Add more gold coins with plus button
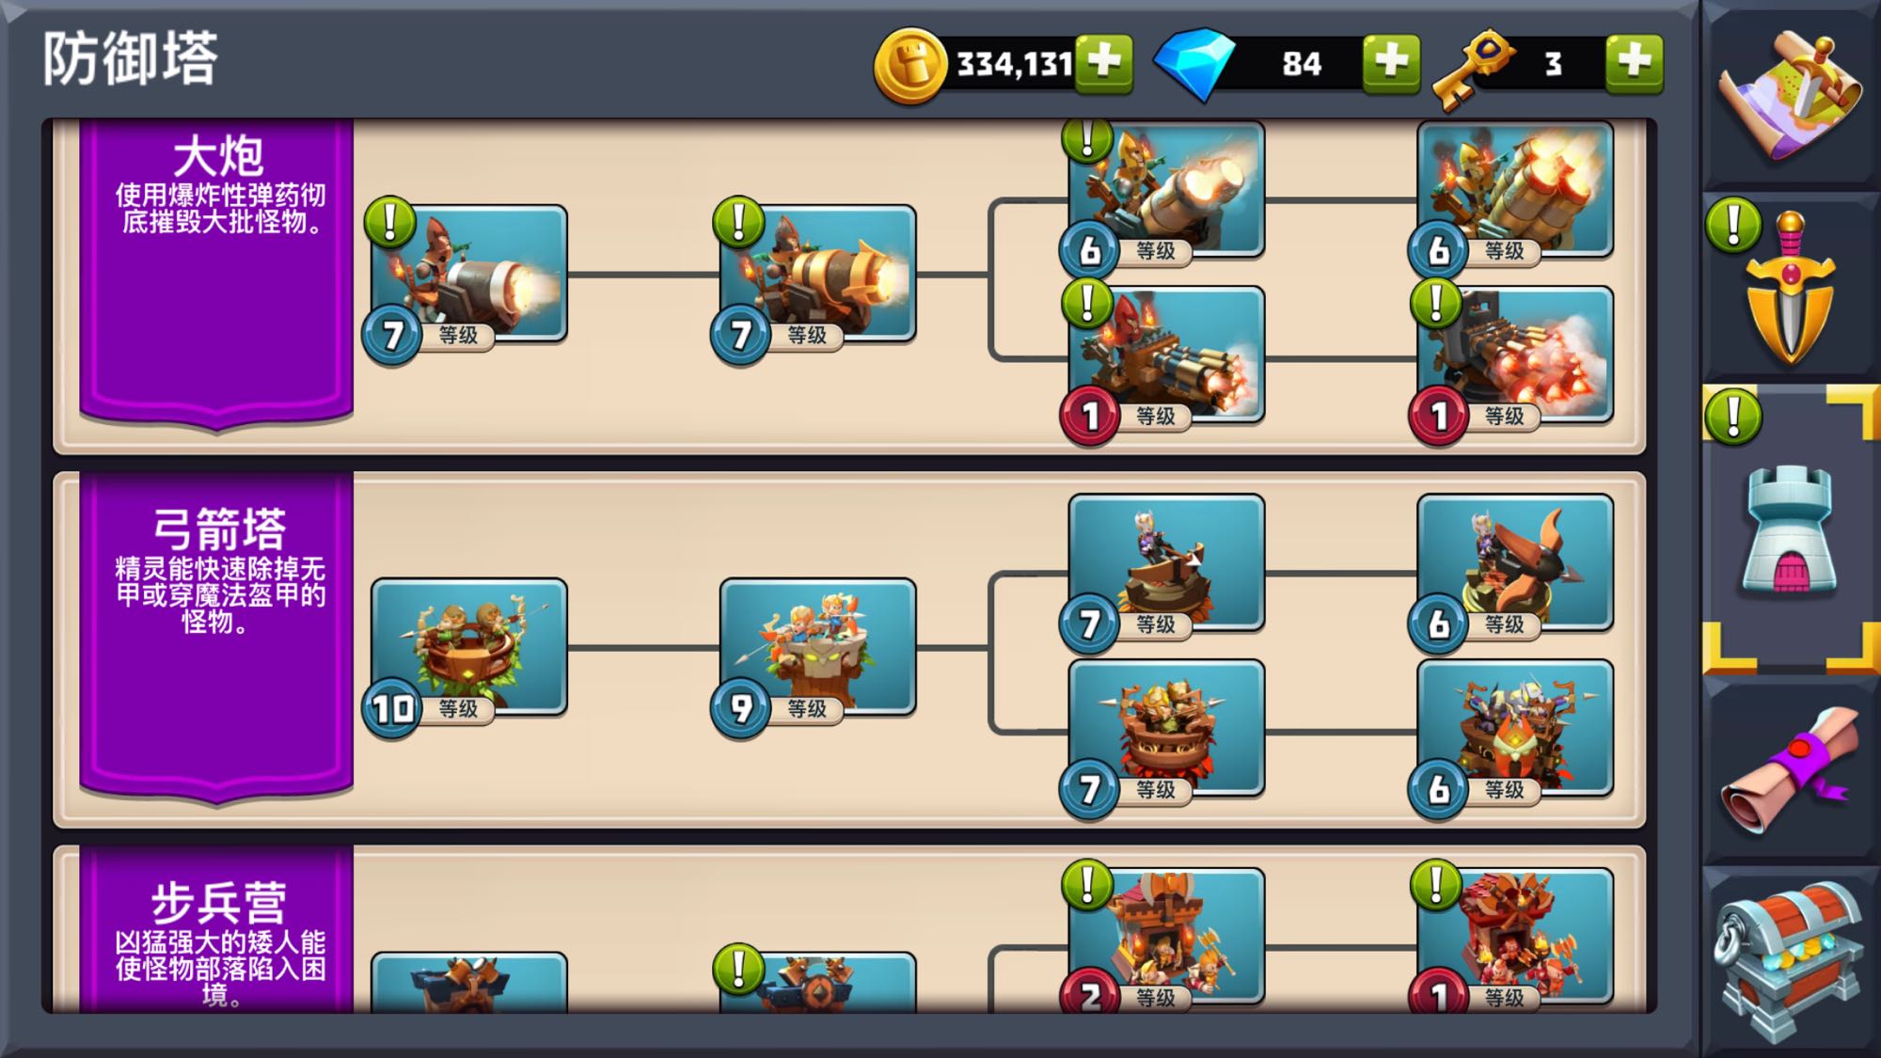The width and height of the screenshot is (1881, 1058). pyautogui.click(x=1104, y=63)
